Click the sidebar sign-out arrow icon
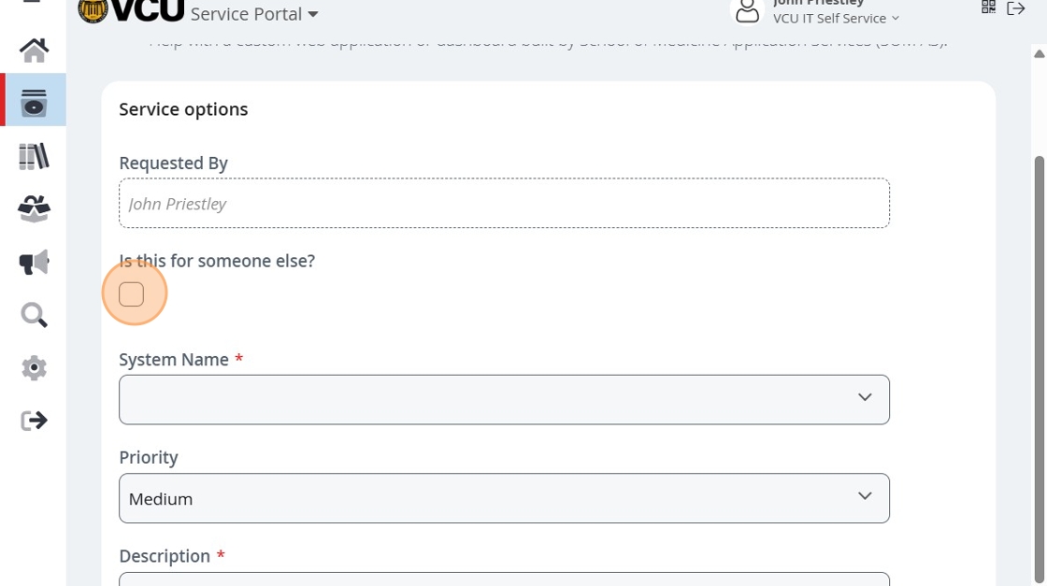1047x586 pixels. point(34,421)
